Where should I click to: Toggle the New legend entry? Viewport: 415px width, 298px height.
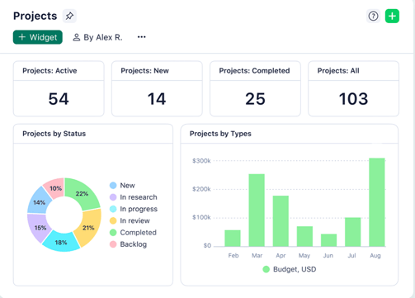tap(122, 186)
